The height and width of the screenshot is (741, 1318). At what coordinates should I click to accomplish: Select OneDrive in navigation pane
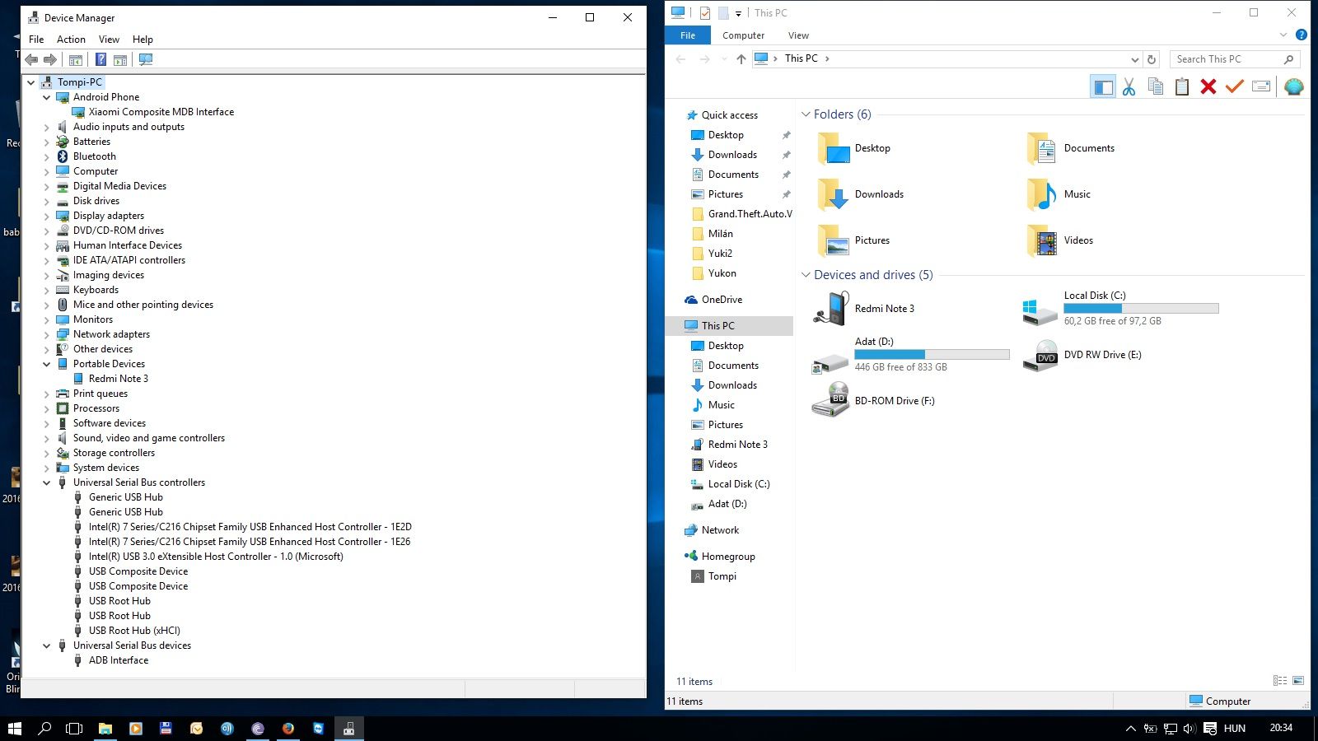pos(722,300)
